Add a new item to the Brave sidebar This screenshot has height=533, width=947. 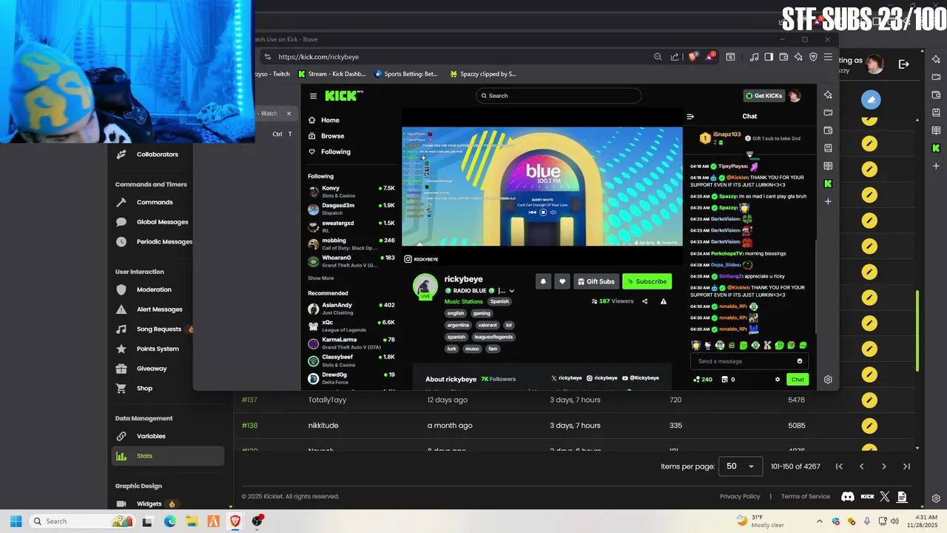point(828,201)
